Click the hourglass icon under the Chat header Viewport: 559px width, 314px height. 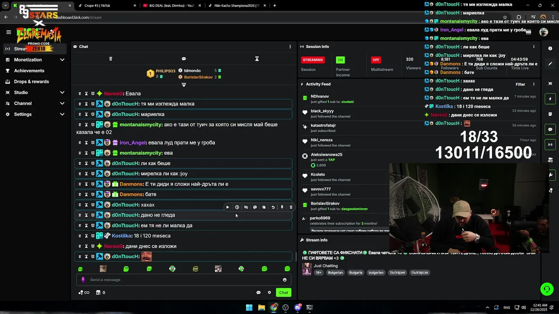pos(257,59)
